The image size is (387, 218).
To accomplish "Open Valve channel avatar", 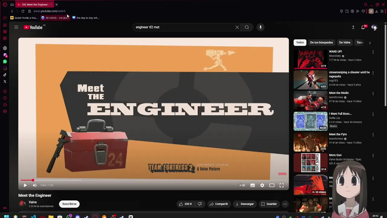I will click(x=22, y=204).
